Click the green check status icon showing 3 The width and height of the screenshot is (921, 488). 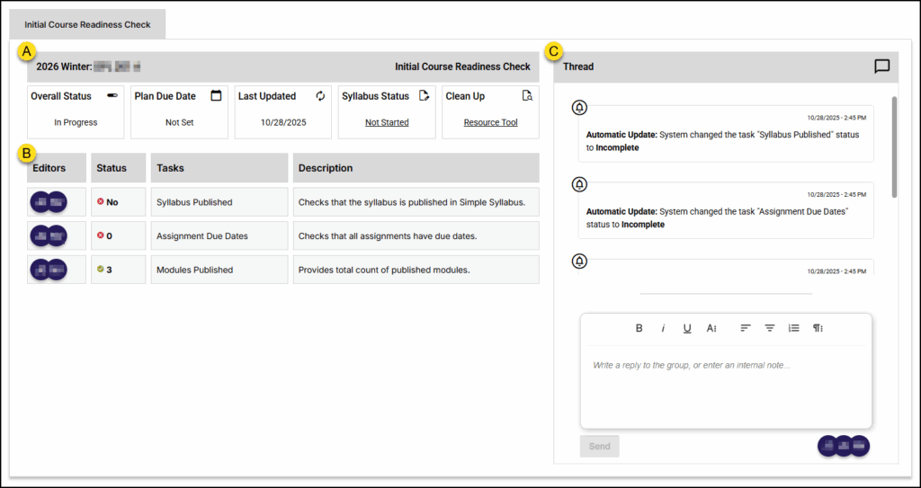tap(101, 270)
